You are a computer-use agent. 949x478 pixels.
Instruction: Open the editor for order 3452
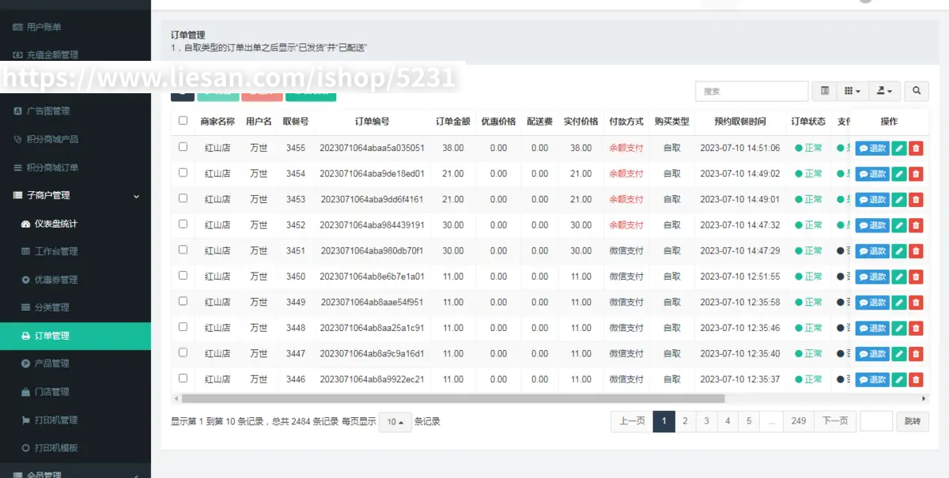[899, 225]
